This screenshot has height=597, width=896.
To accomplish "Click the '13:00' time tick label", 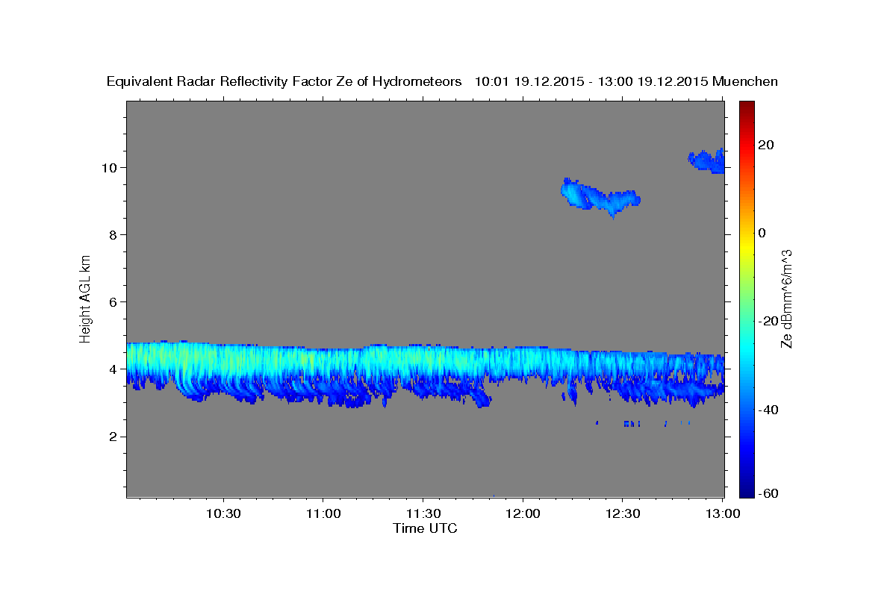I will [723, 514].
